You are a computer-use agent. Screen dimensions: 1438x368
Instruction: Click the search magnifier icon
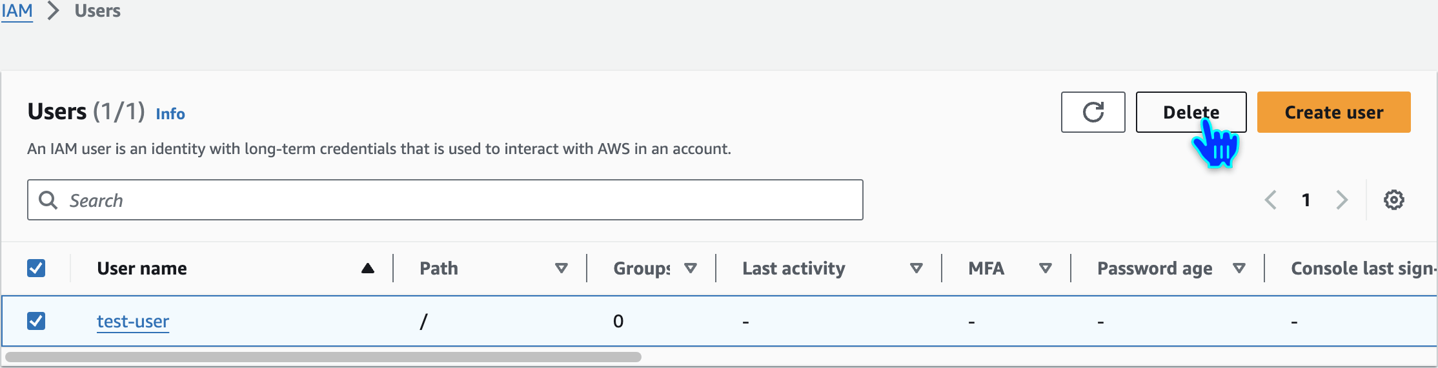pyautogui.click(x=48, y=200)
